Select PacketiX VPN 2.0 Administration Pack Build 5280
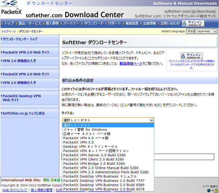 pyautogui.click(x=108, y=172)
